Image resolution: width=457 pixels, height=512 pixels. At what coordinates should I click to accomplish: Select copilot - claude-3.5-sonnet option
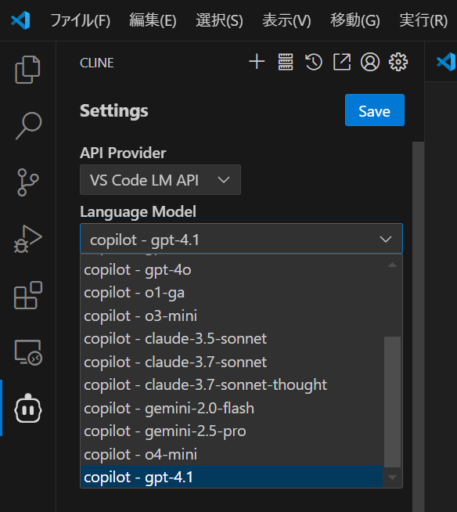tap(232, 339)
